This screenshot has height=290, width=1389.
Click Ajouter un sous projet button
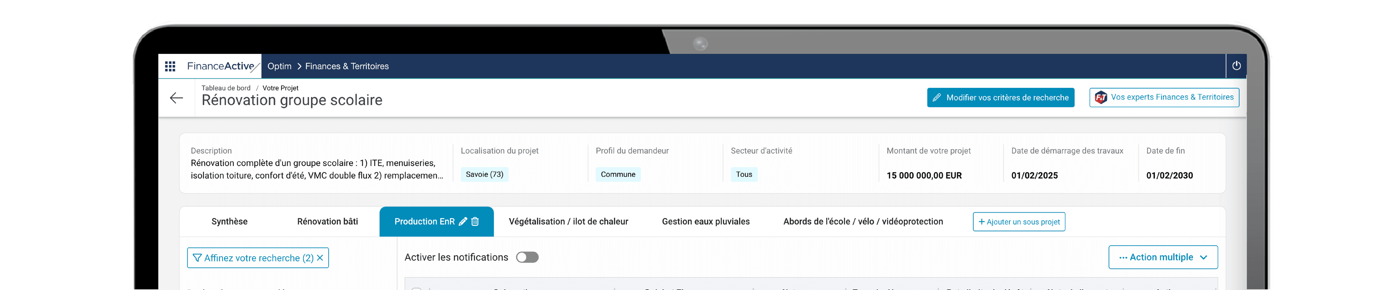tap(1019, 222)
